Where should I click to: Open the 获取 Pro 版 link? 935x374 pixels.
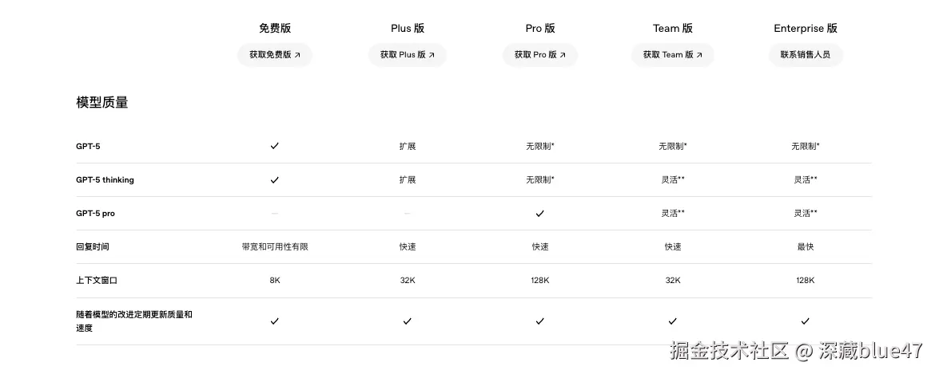539,55
